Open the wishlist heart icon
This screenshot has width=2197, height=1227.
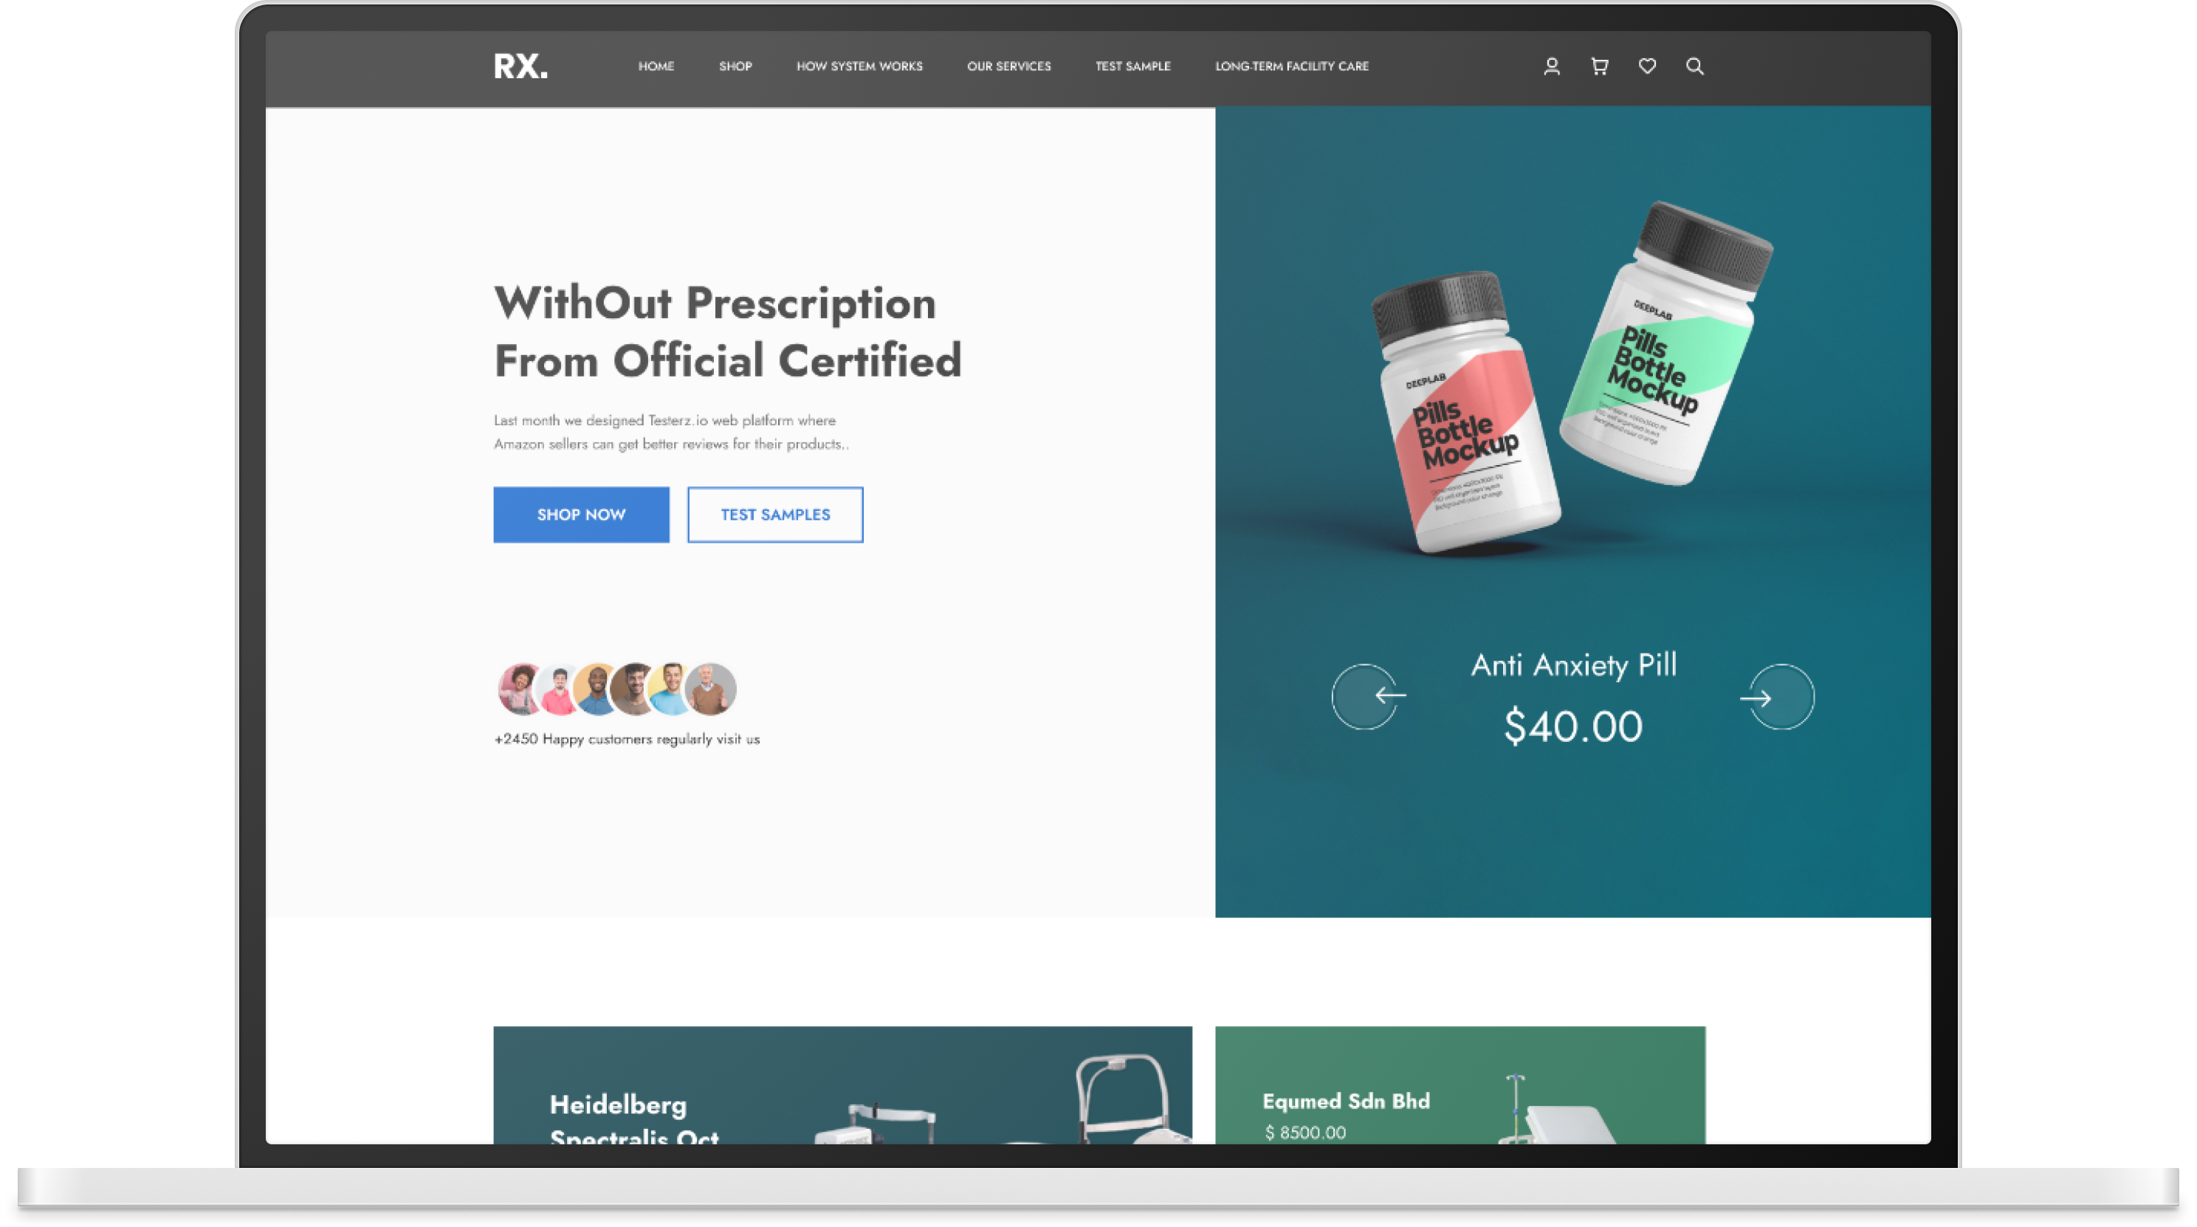[x=1647, y=66]
